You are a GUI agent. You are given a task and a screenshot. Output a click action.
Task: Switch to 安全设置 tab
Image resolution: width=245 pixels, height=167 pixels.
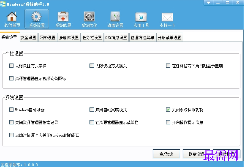pyautogui.click(x=29, y=37)
